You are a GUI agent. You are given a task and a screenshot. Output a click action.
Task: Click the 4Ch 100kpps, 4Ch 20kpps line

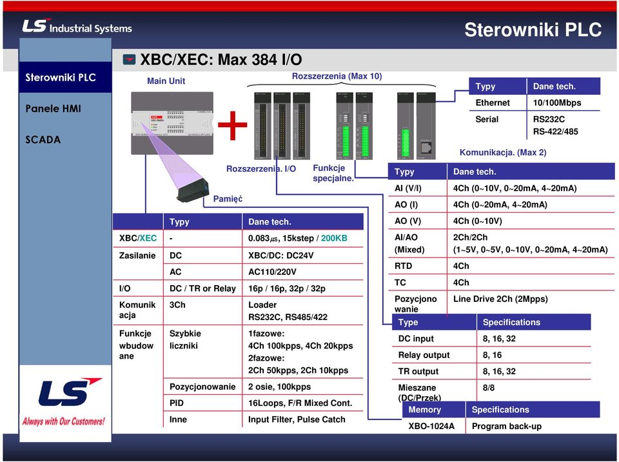[x=300, y=346]
